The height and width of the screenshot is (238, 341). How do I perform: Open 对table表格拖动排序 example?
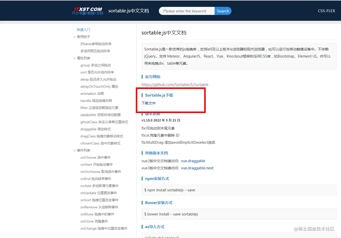[96, 44]
